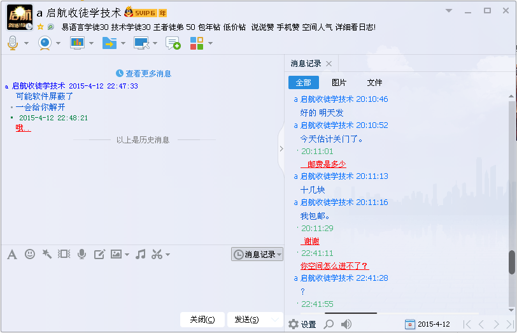The width and height of the screenshot is (517, 333).
Task: Go to the next page of records
Action: click(x=496, y=324)
